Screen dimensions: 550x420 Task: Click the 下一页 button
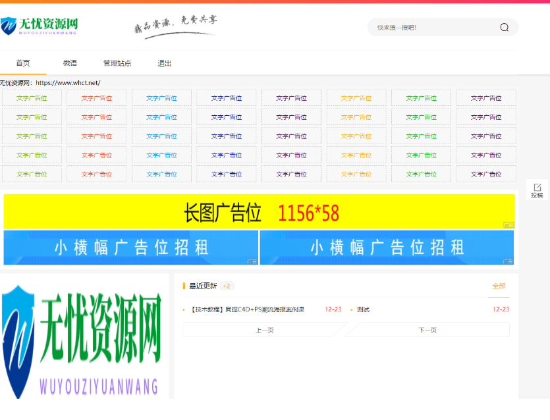427,329
